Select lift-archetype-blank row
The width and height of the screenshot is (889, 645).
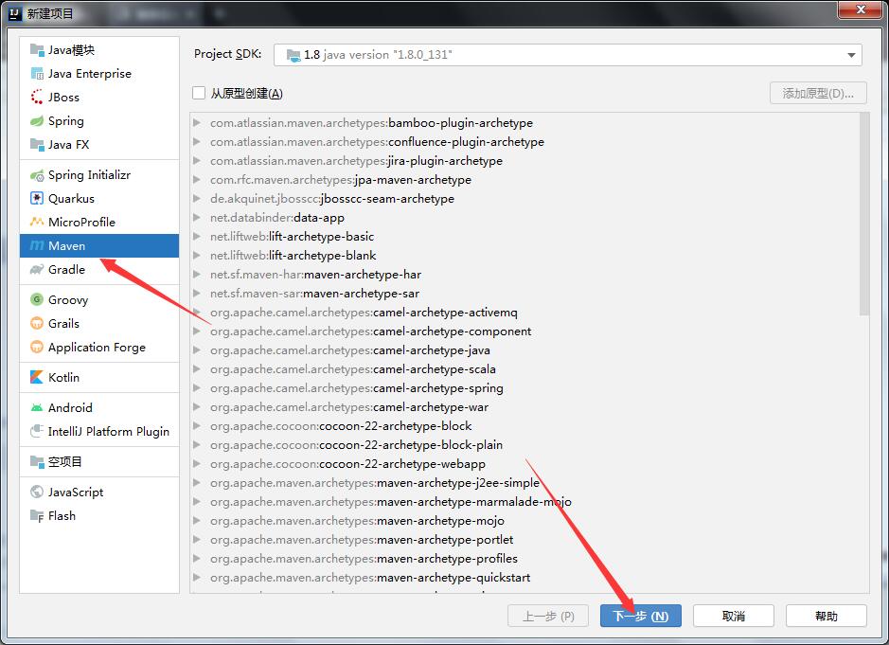525,256
